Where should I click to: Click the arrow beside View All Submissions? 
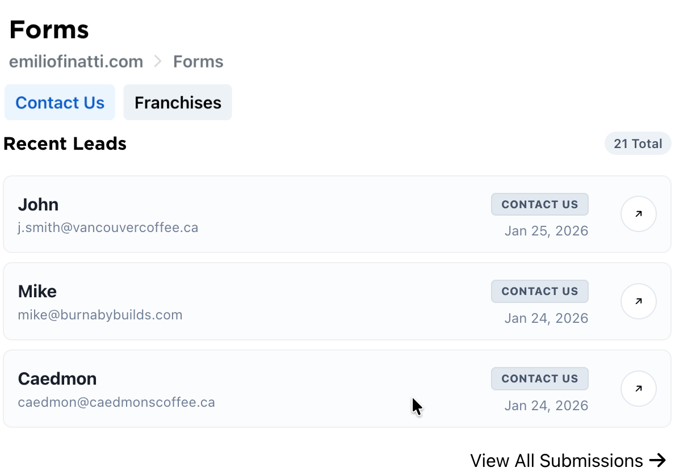pyautogui.click(x=657, y=460)
